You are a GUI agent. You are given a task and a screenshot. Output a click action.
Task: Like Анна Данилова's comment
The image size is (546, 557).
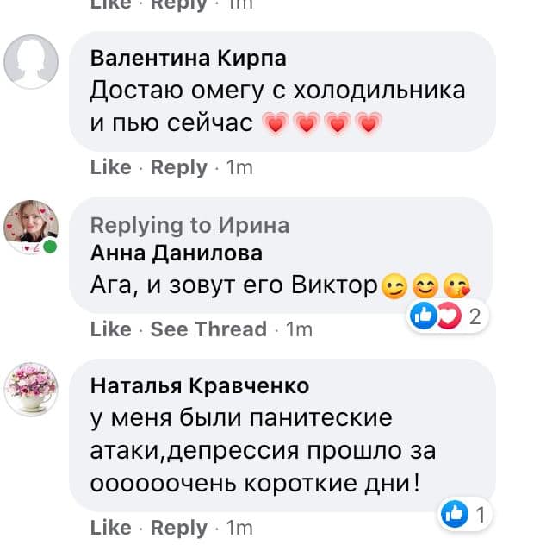point(111,329)
